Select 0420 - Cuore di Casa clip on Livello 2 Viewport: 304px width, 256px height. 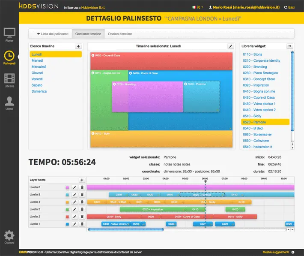(x=187, y=217)
